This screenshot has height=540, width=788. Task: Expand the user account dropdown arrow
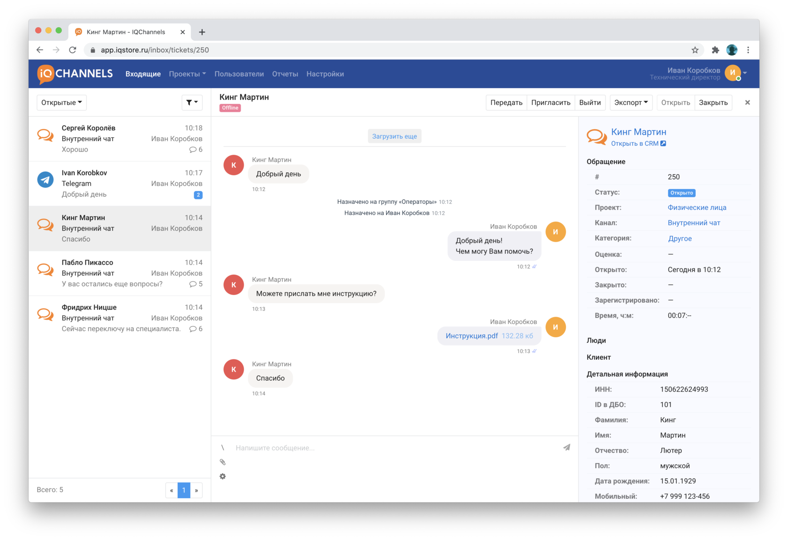tap(745, 73)
